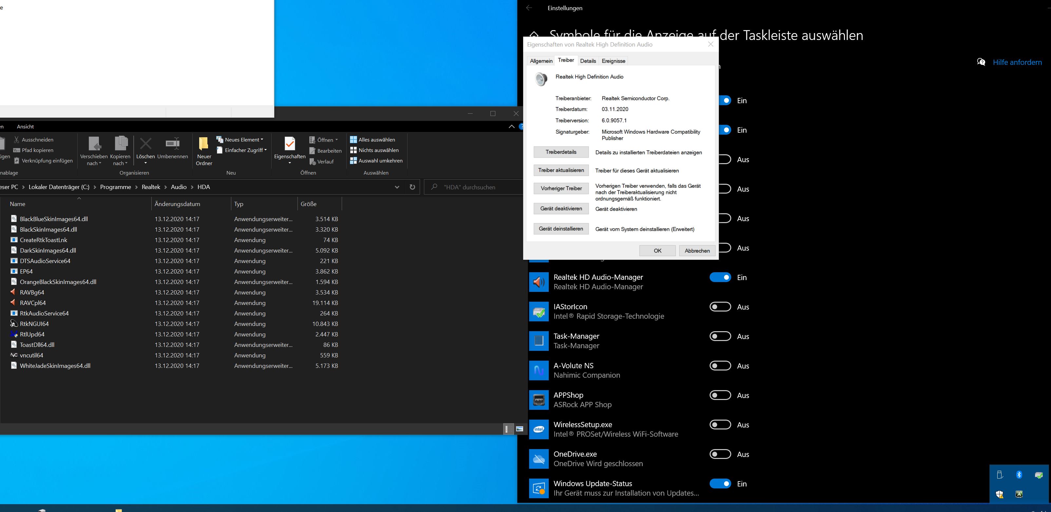
Task: Open the Ansicht ribbon tab
Action: click(x=25, y=126)
